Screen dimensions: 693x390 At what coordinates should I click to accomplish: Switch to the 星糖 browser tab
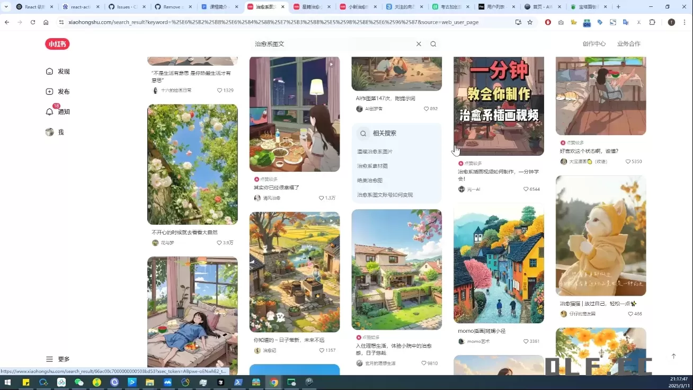[310, 7]
